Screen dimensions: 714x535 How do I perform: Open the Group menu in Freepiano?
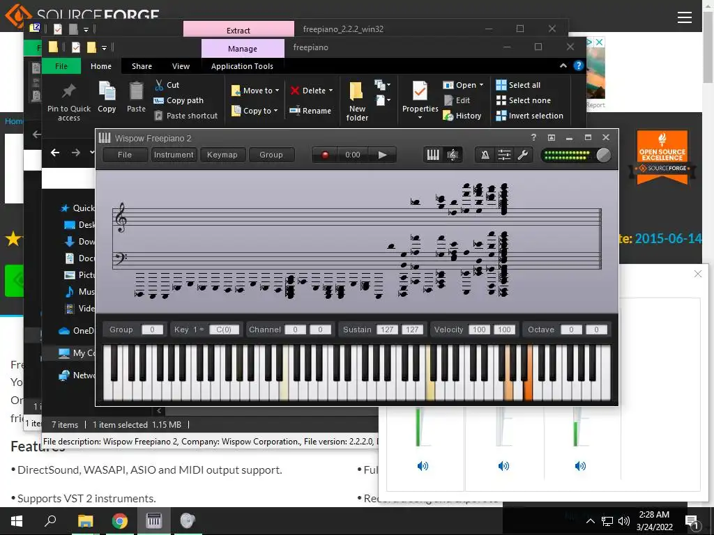[x=271, y=155]
